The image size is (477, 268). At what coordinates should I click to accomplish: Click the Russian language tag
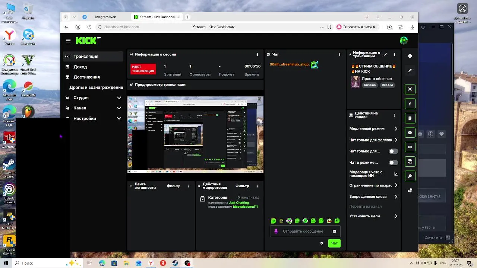pyautogui.click(x=370, y=85)
